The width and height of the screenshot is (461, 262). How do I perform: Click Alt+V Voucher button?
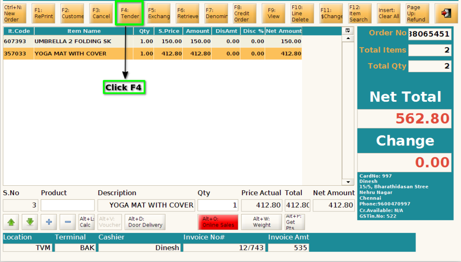(109, 222)
